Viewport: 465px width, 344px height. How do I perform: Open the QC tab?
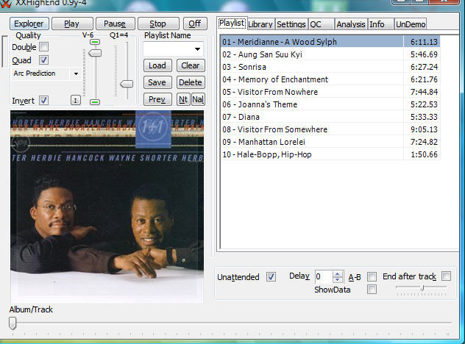[x=321, y=24]
